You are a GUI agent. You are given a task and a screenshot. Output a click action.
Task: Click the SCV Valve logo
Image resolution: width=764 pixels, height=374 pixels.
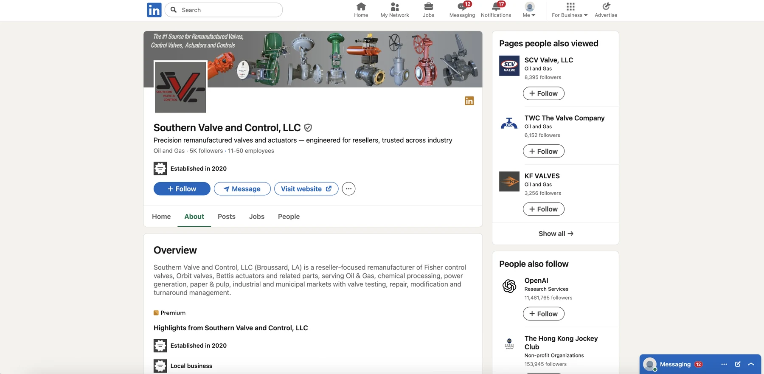[x=509, y=66]
